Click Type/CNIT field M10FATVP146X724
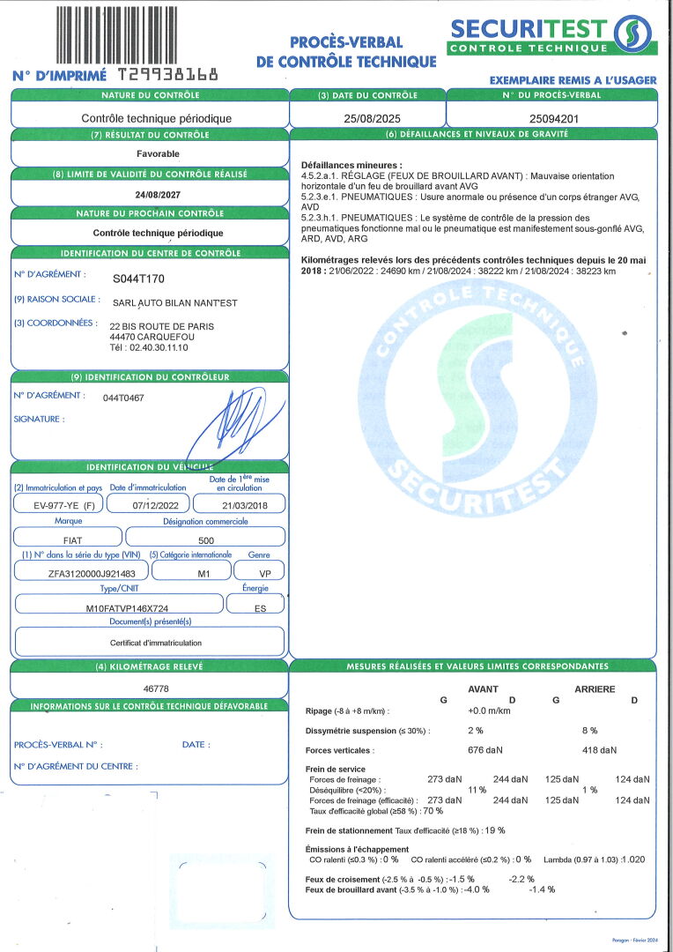This screenshot has height=952, width=673. pos(119,604)
